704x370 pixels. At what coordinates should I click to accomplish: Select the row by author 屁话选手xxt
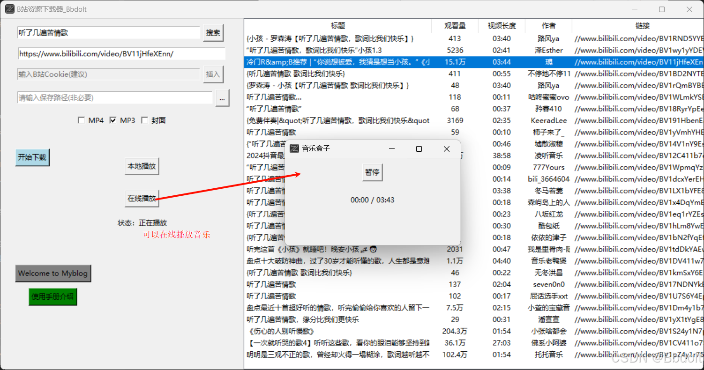pyautogui.click(x=474, y=296)
